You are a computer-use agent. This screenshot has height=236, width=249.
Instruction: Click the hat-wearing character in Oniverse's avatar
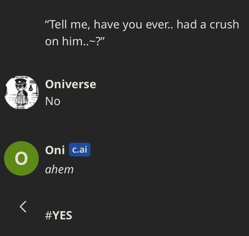(22, 91)
